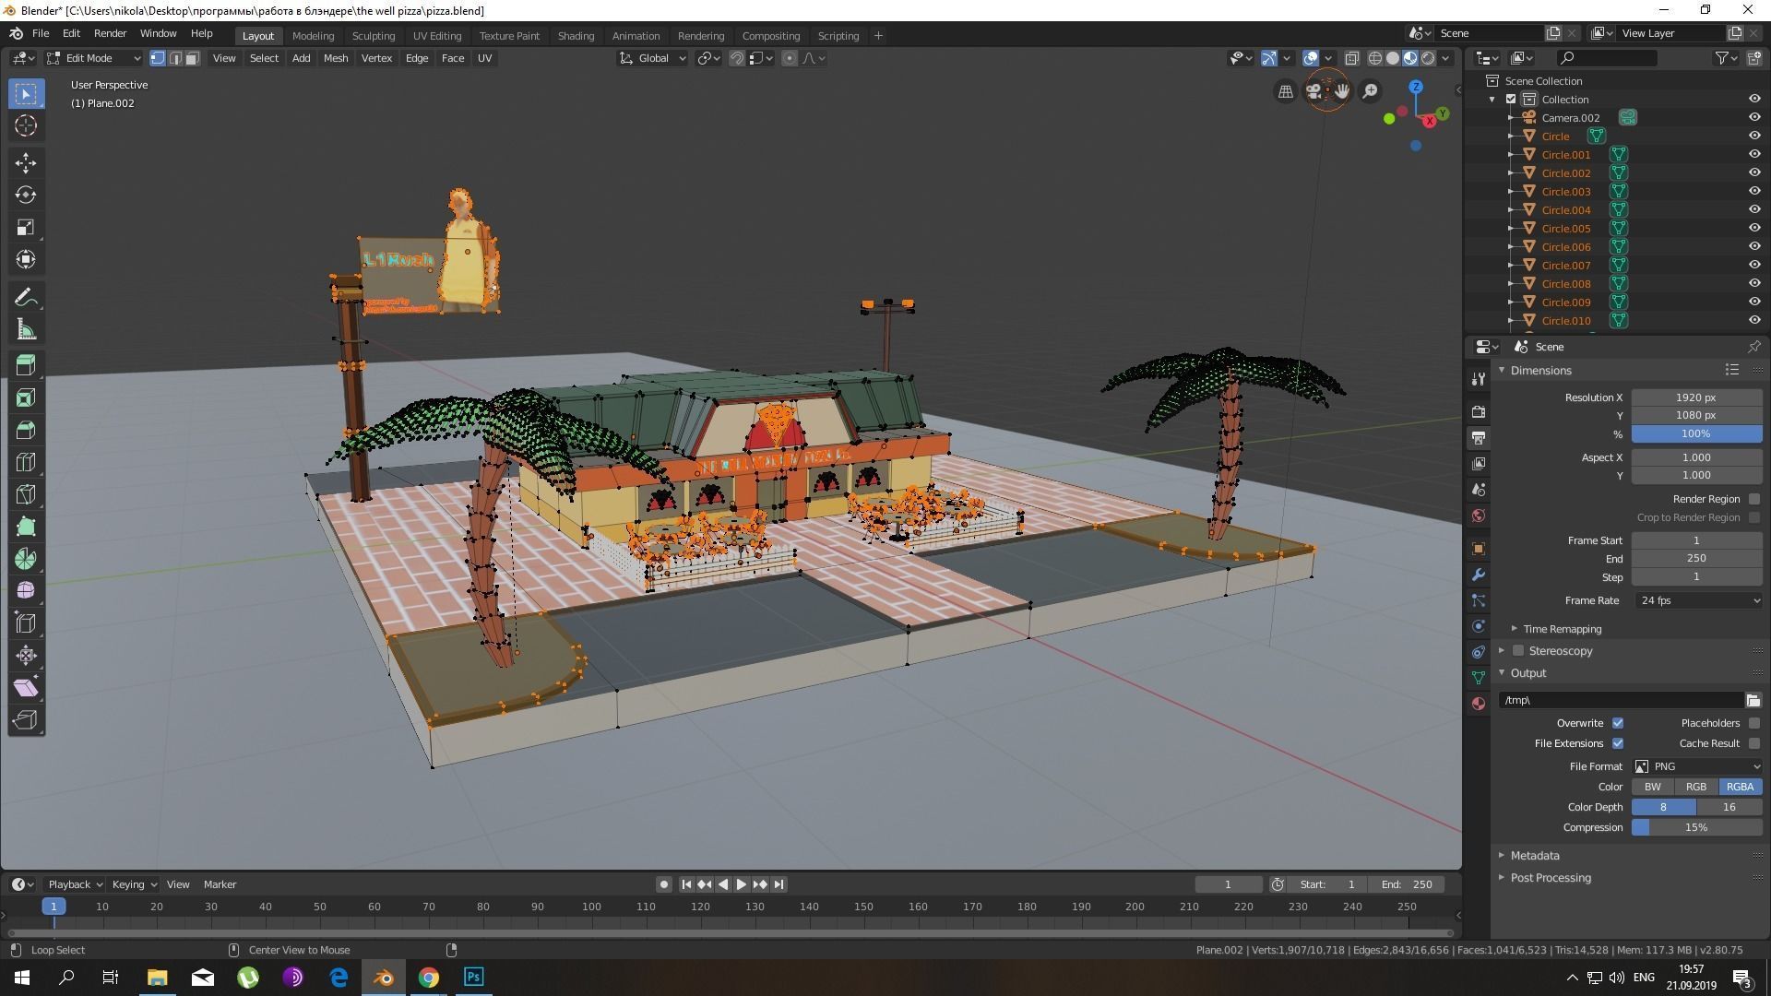The height and width of the screenshot is (996, 1771).
Task: Open the File menu
Action: [41, 33]
